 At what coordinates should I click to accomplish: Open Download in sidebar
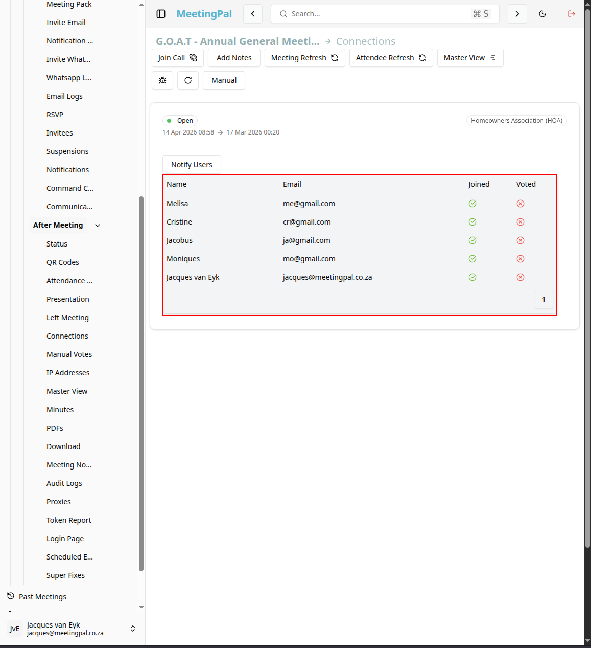tap(63, 446)
